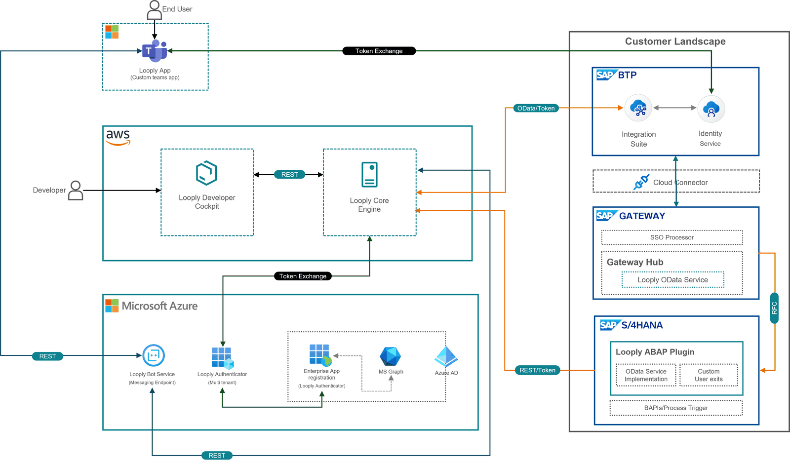Select the End User label text
Viewport: 790px width, 463px height.
177,9
